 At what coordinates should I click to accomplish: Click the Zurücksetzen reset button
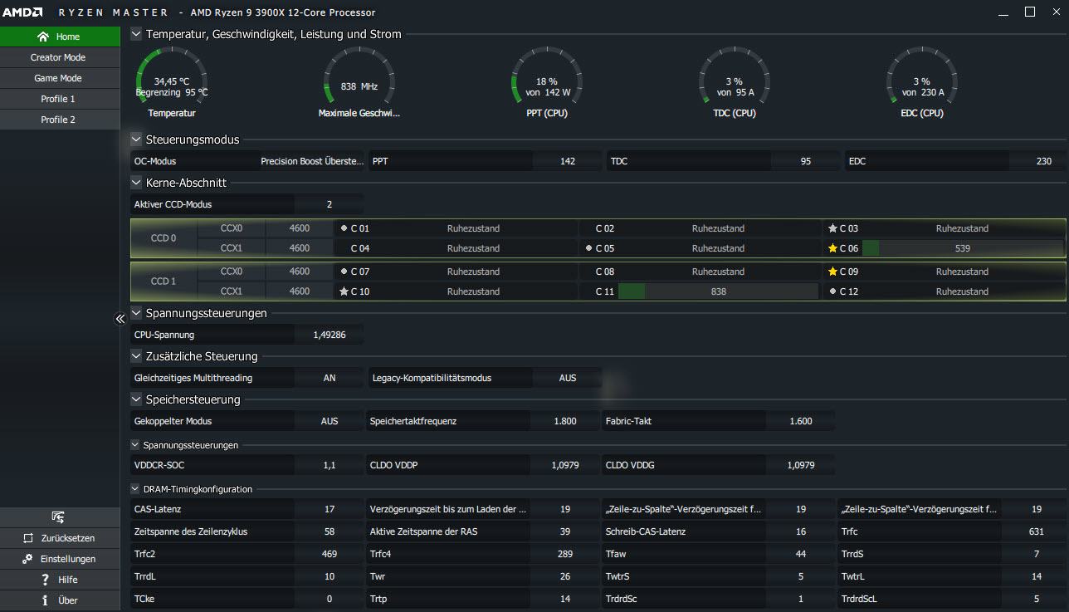[60, 538]
